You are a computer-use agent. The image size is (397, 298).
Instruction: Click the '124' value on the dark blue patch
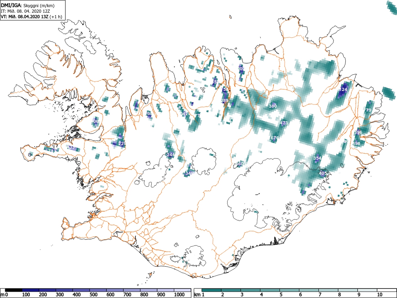343,89
